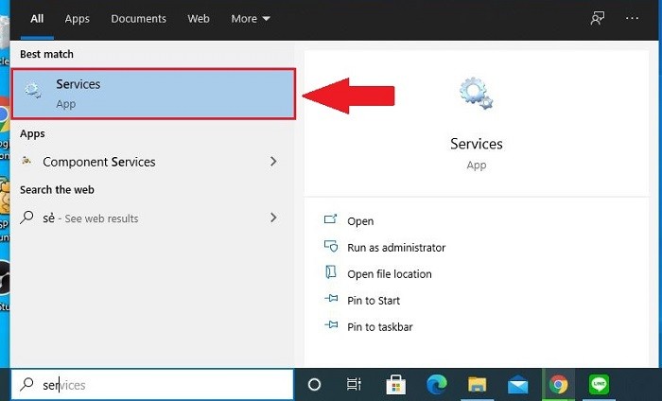662x401 pixels.
Task: Open the three-dots options menu
Action: 632,18
